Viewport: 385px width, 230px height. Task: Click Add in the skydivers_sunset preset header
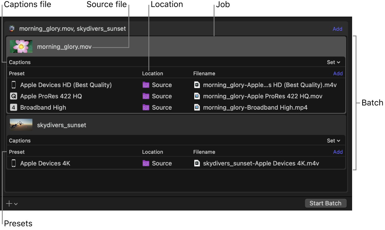[x=338, y=152]
